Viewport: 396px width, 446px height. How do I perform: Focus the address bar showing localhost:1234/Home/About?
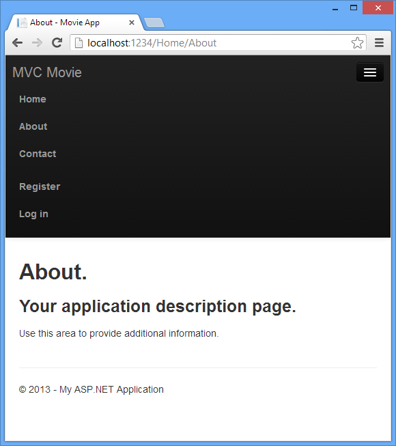click(218, 43)
